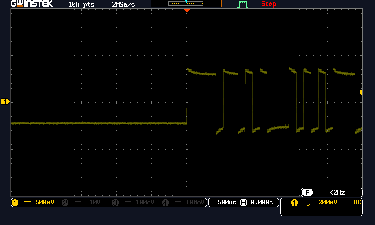Click the 0.000s horizontal position value
Viewport: 375px width, 225px height.
coord(262,202)
